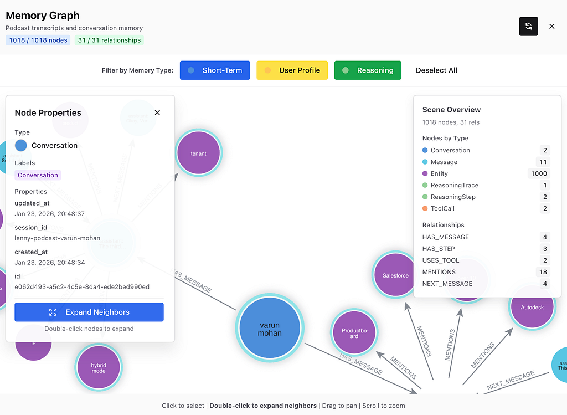The height and width of the screenshot is (415, 567).
Task: Click the Conversation label tag
Action: pos(38,175)
